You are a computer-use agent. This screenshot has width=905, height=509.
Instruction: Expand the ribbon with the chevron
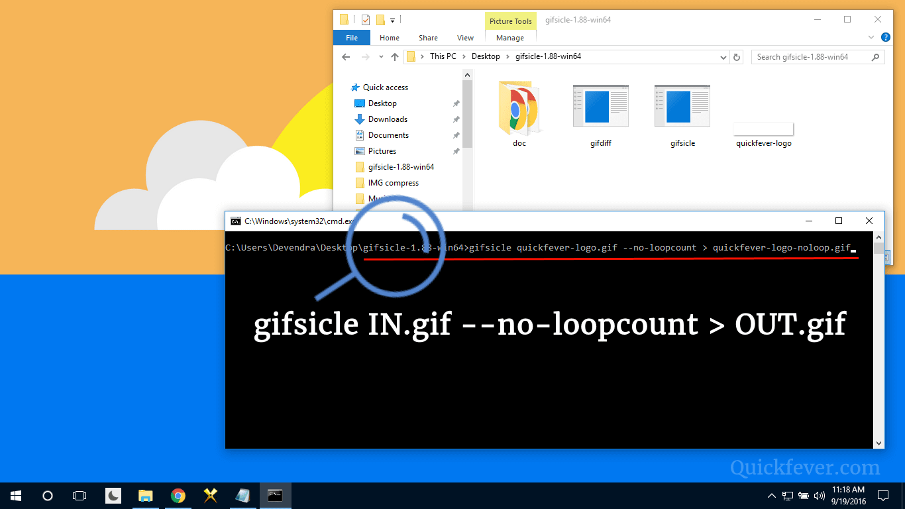(871, 38)
